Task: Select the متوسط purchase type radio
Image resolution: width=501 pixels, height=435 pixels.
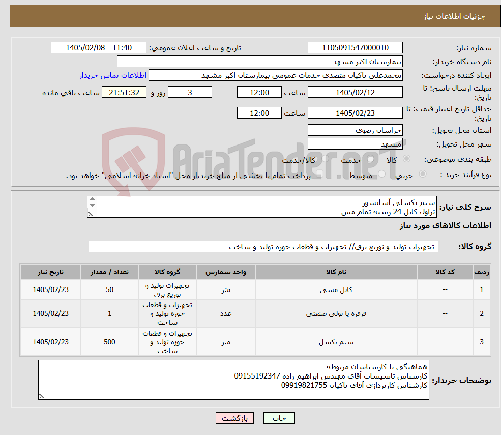Action: (382, 174)
